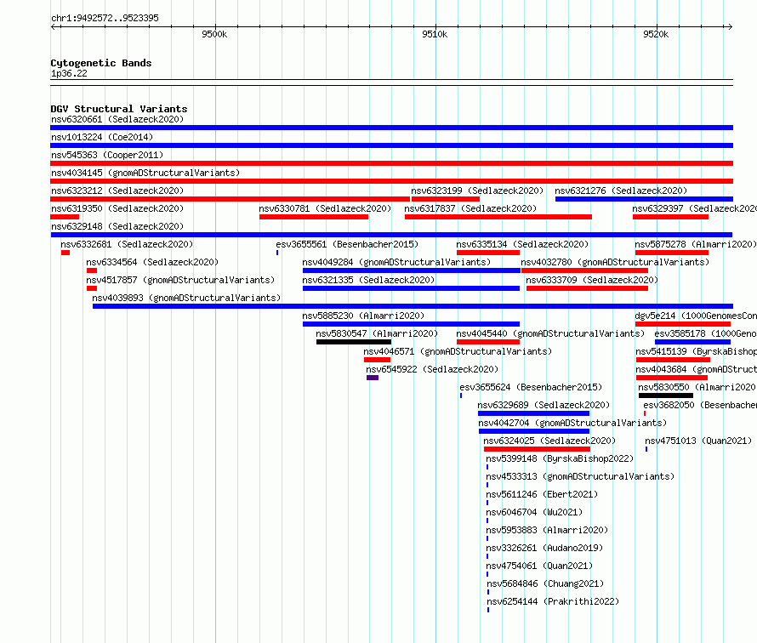Screen dimensions: 757x643
Task: Open nsv5415139 ByrskaBishop label
Action: (x=696, y=351)
